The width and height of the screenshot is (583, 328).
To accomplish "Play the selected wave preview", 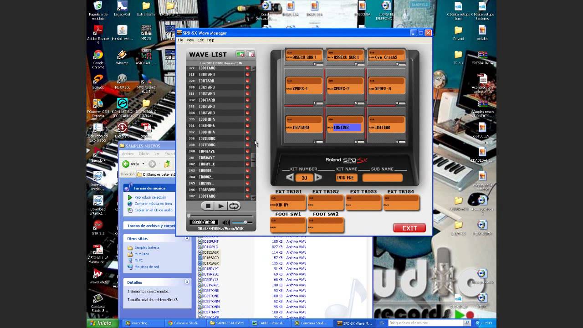I will point(221,206).
